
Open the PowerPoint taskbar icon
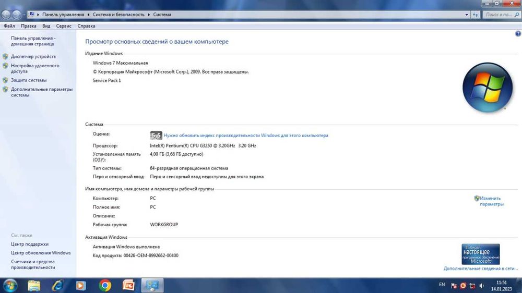click(128, 286)
